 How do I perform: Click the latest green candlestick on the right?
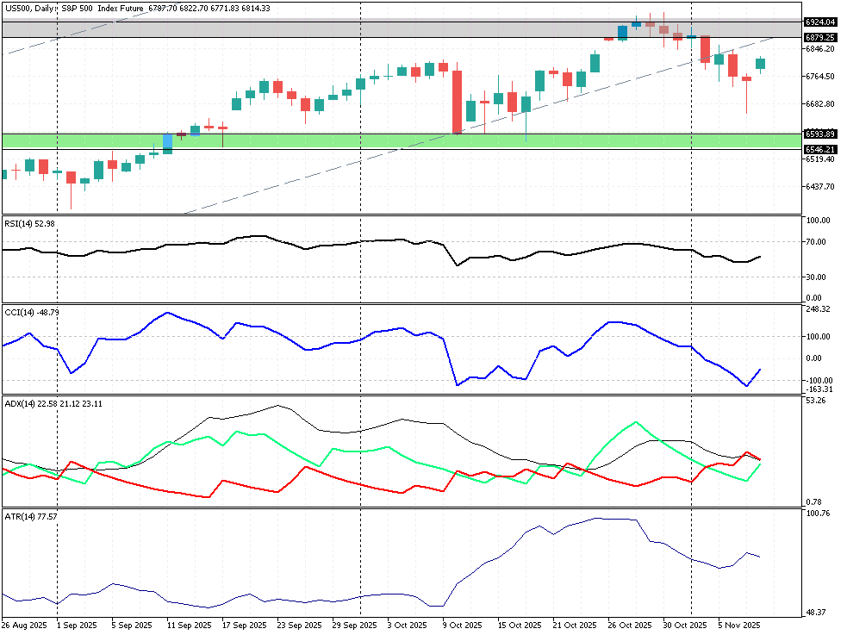click(x=761, y=64)
